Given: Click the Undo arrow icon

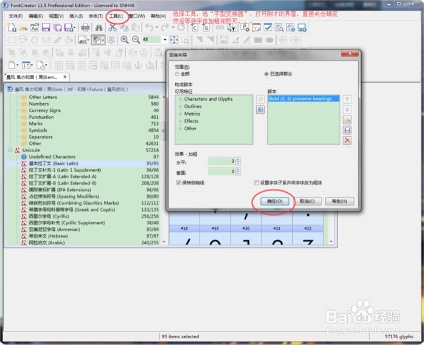Looking at the screenshot, I should pos(149,27).
